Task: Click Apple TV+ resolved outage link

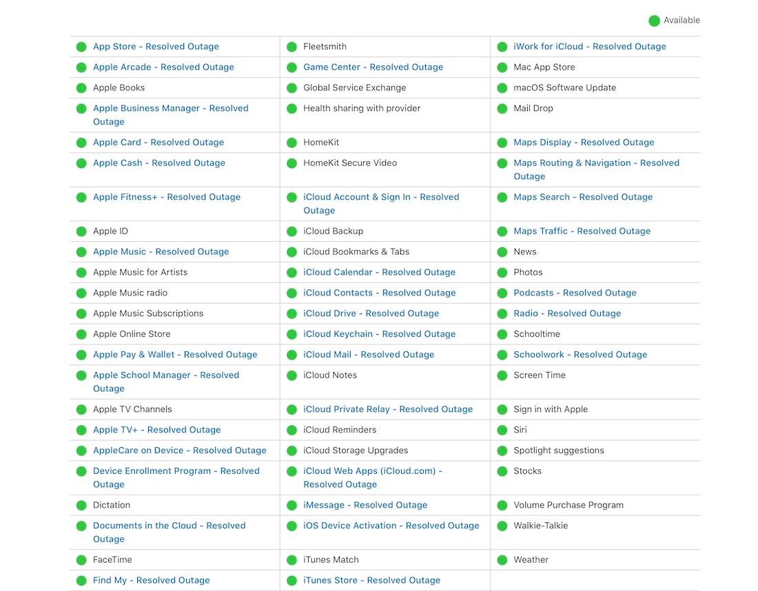Action: [x=156, y=430]
